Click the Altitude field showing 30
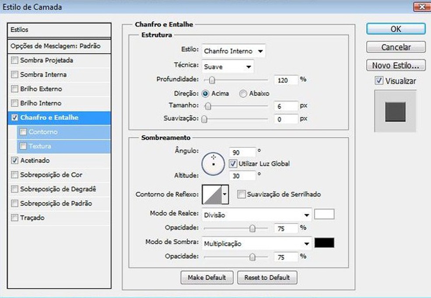 pos(243,176)
